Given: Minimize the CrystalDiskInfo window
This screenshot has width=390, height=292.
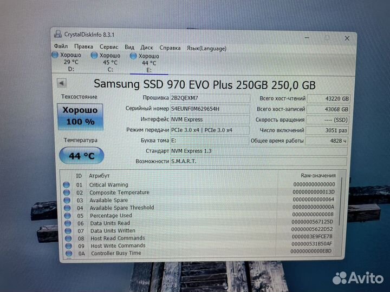Looking at the screenshot, I should coord(307,38).
